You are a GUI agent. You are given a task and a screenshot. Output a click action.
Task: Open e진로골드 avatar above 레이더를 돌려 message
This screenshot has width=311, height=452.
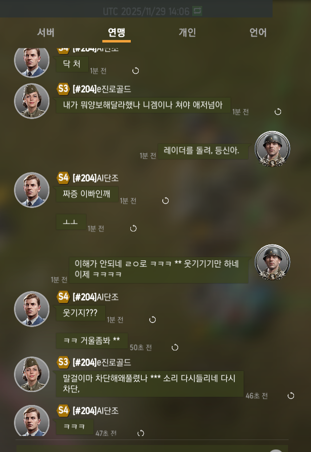pos(31,101)
